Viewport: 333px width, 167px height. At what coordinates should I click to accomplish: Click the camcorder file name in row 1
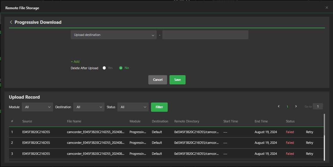(96, 132)
